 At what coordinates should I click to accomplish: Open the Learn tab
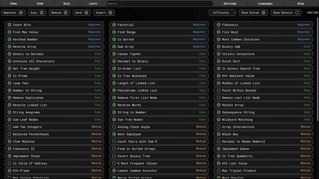coord(93,3)
